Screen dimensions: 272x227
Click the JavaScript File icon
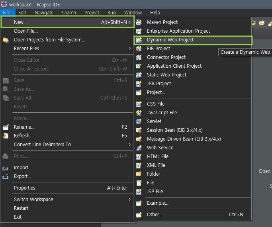[x=139, y=113]
